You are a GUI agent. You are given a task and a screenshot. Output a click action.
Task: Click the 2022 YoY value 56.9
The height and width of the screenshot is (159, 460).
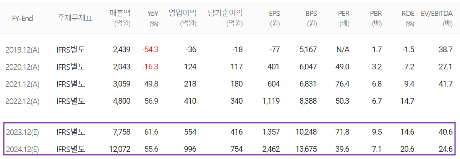[x=151, y=101]
